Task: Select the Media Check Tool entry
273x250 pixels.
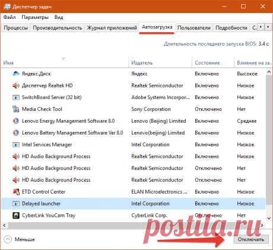Action: (42, 109)
